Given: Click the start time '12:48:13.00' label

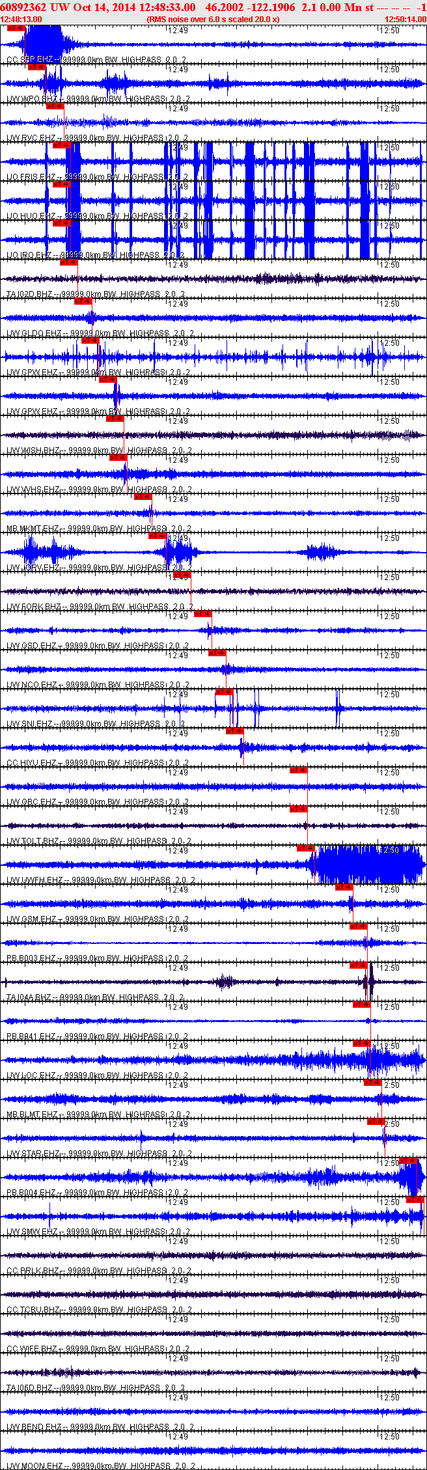Looking at the screenshot, I should pos(21,20).
